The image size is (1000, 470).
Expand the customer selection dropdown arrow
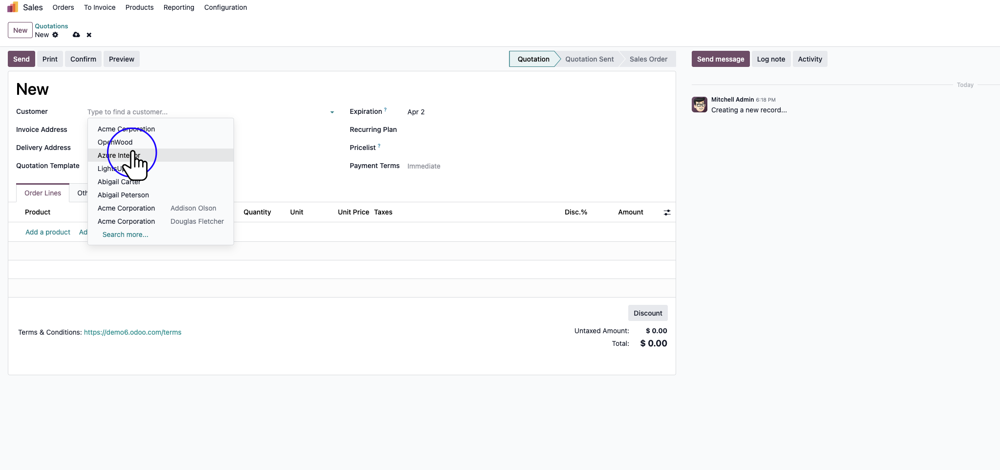click(x=332, y=112)
